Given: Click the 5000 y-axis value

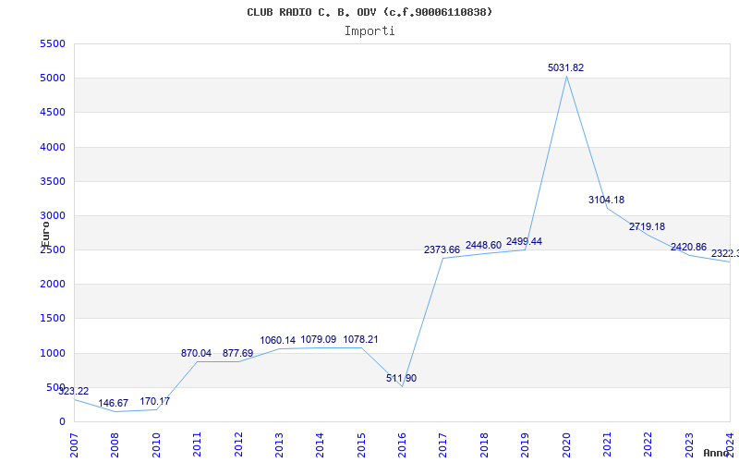Looking at the screenshot, I should click(53, 79).
